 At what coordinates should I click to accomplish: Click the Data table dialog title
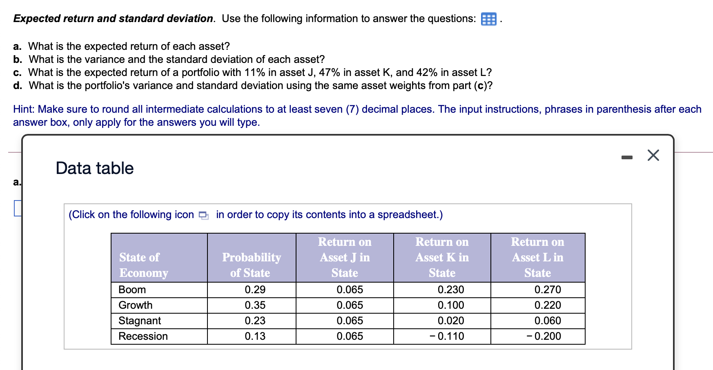click(94, 167)
